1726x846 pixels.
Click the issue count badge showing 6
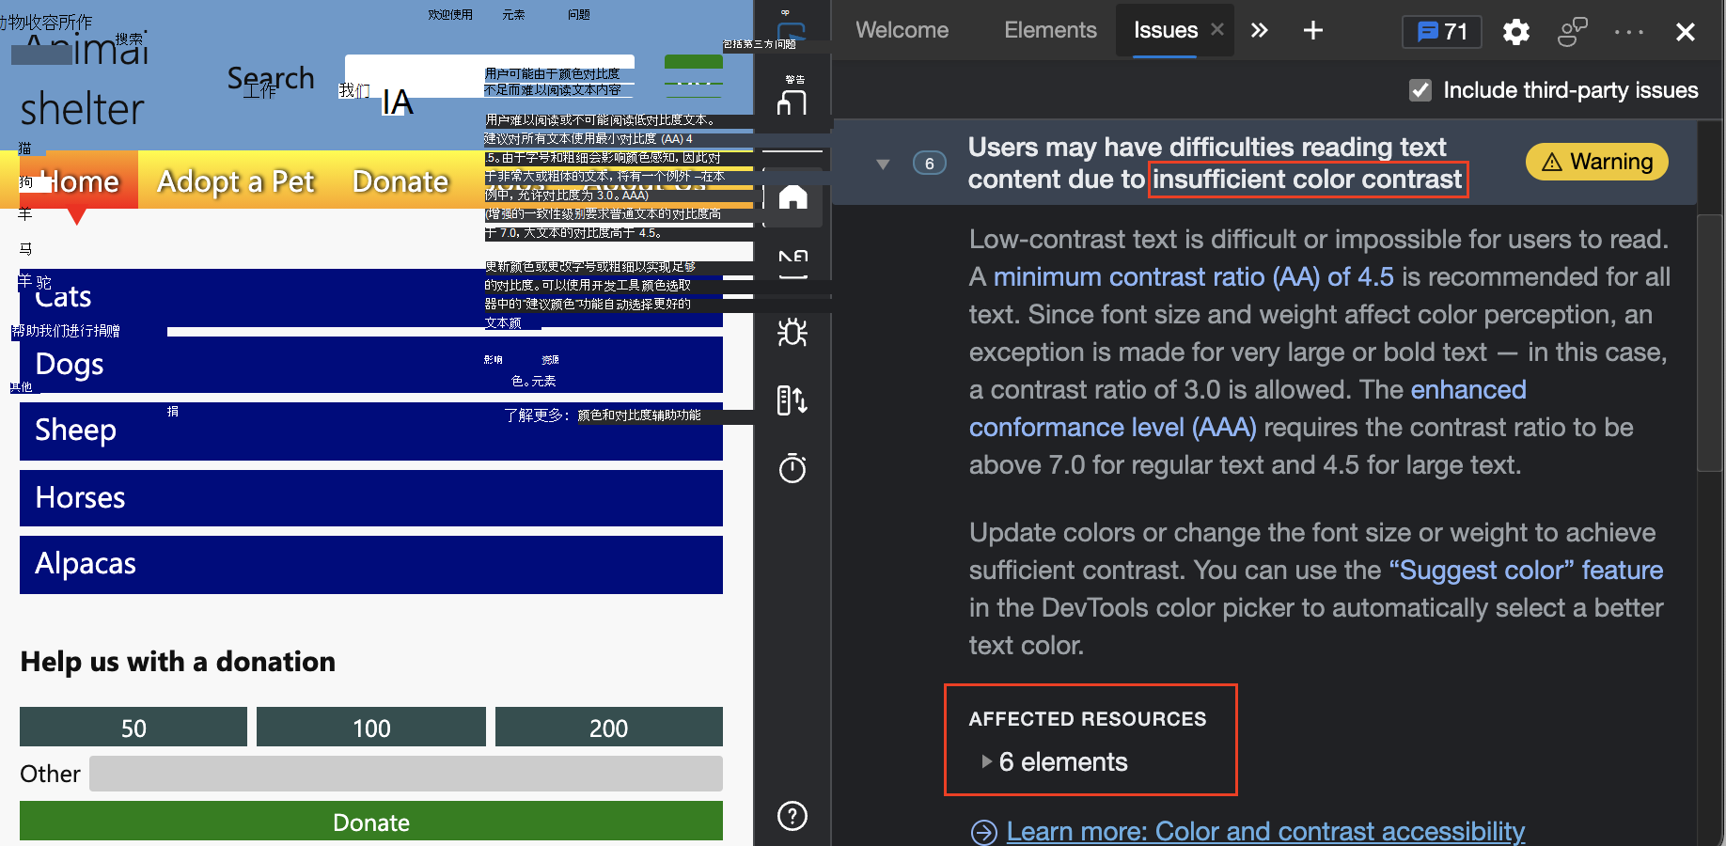[929, 164]
